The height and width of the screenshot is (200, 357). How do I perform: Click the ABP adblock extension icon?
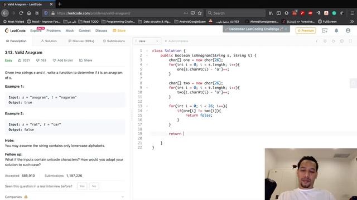(x=310, y=13)
